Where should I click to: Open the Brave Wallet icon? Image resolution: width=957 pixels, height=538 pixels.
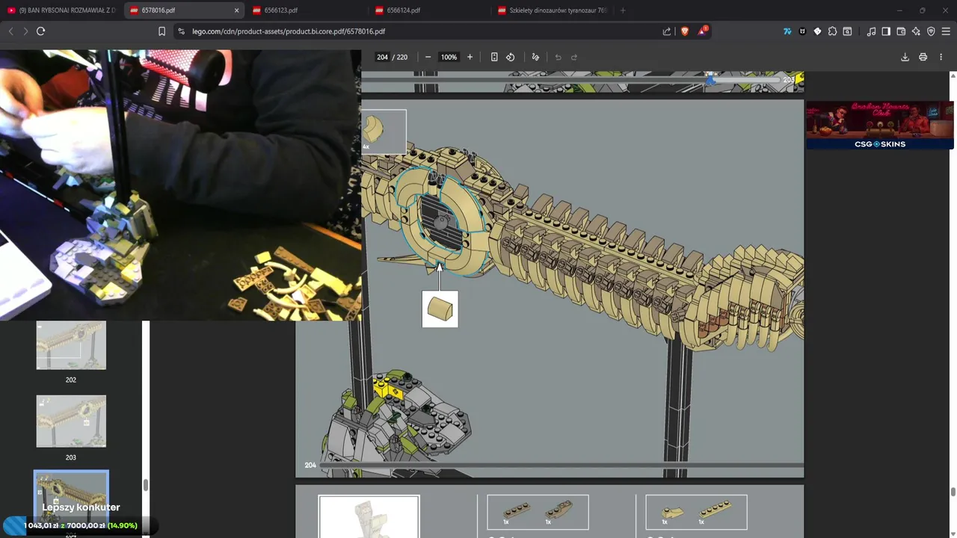tap(901, 31)
